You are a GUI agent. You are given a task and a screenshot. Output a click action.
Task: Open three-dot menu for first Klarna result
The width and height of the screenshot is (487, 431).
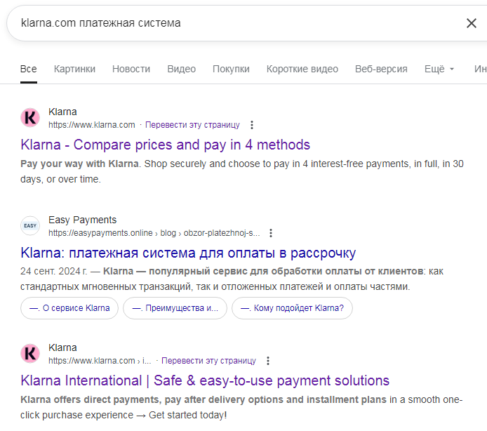pyautogui.click(x=252, y=125)
